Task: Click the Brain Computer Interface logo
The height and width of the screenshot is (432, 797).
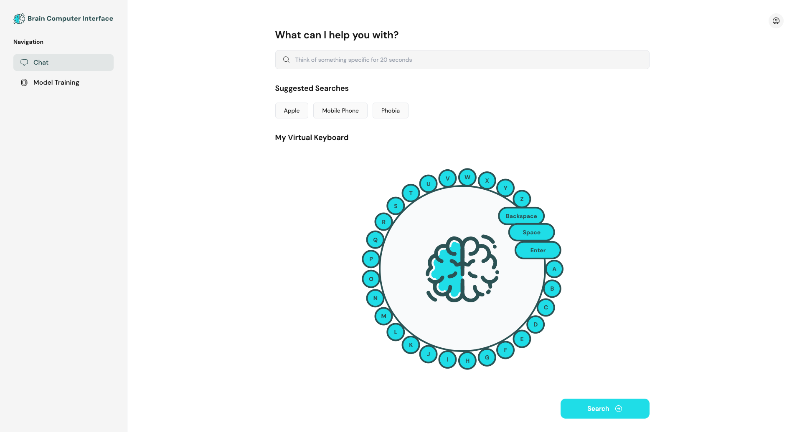Action: point(19,18)
